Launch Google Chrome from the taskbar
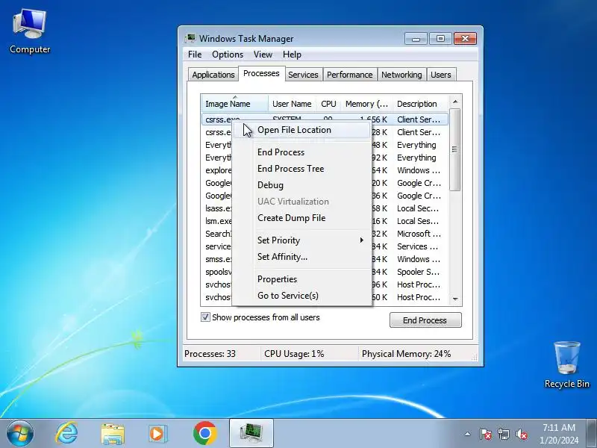This screenshot has height=448, width=597. 204,434
